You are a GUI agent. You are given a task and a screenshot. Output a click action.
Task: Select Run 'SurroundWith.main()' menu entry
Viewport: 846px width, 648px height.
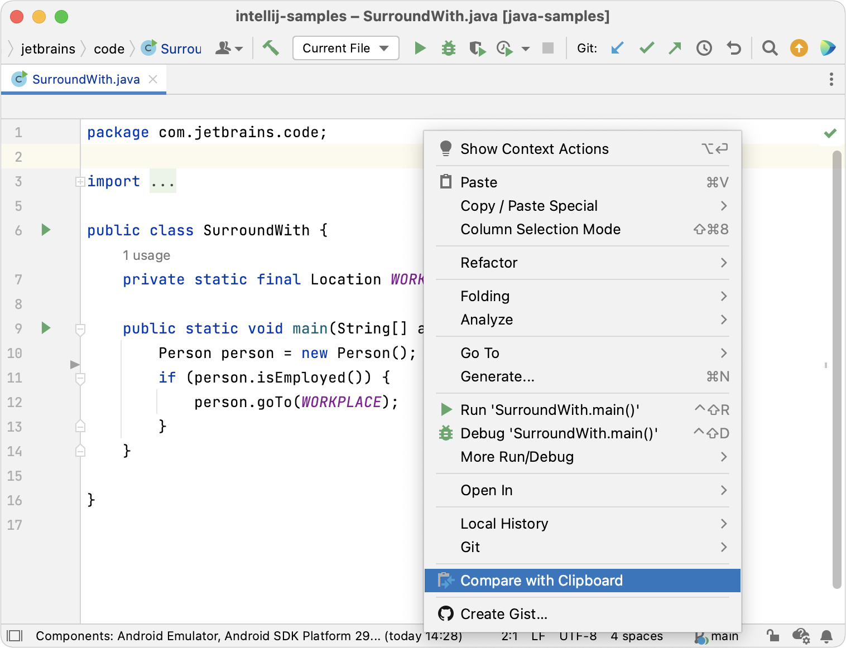click(x=583, y=410)
